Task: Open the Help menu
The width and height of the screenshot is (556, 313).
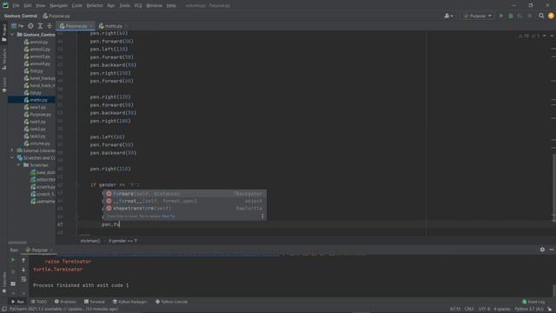Action: (171, 6)
